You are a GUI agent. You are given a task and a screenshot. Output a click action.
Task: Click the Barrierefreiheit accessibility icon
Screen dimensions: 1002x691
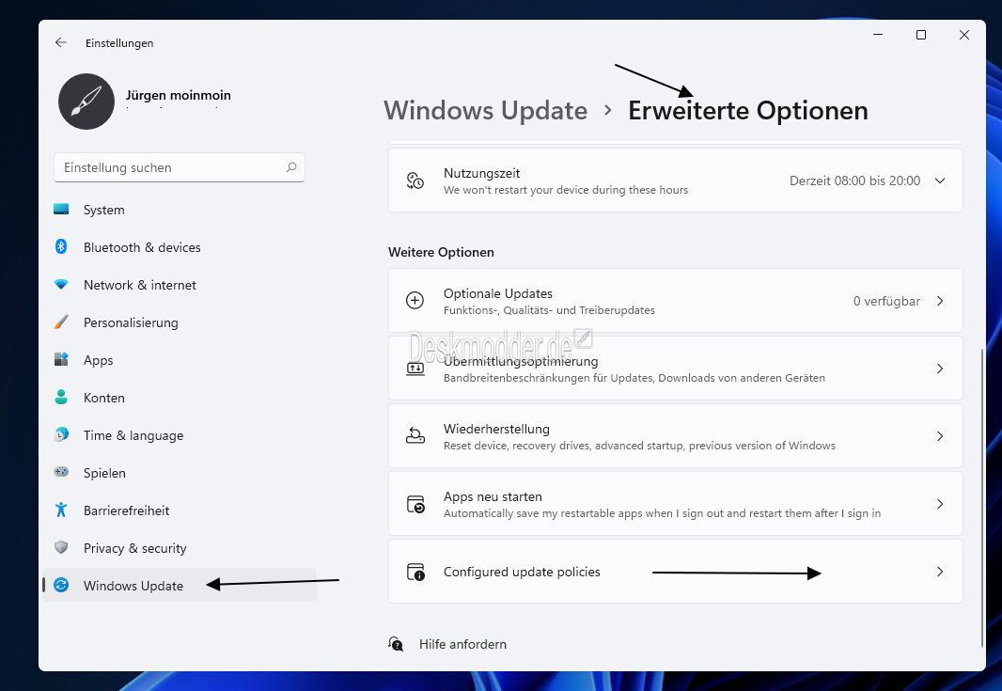tap(61, 510)
